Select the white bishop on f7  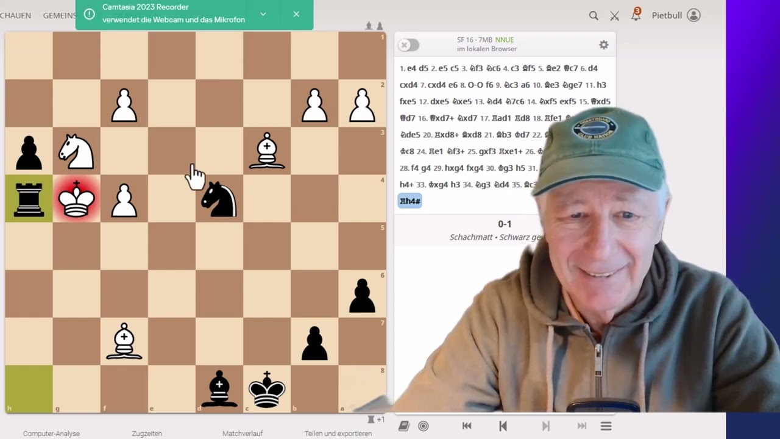pyautogui.click(x=124, y=341)
